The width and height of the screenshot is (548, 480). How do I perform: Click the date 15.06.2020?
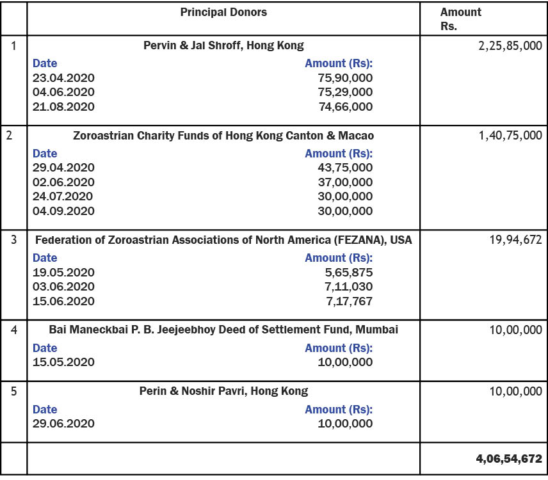[x=63, y=301]
